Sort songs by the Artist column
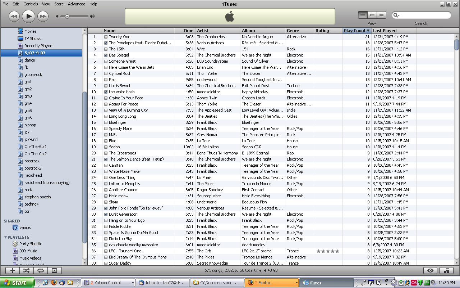This screenshot has width=460, height=288. coord(218,31)
